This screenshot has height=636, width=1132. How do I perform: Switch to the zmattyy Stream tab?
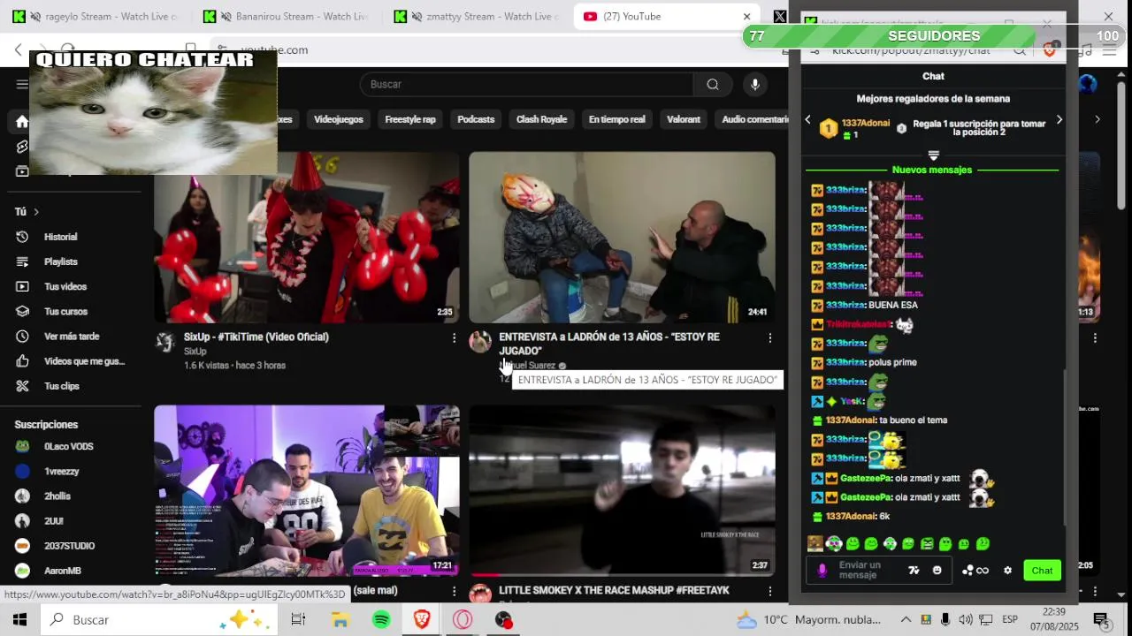pos(480,16)
